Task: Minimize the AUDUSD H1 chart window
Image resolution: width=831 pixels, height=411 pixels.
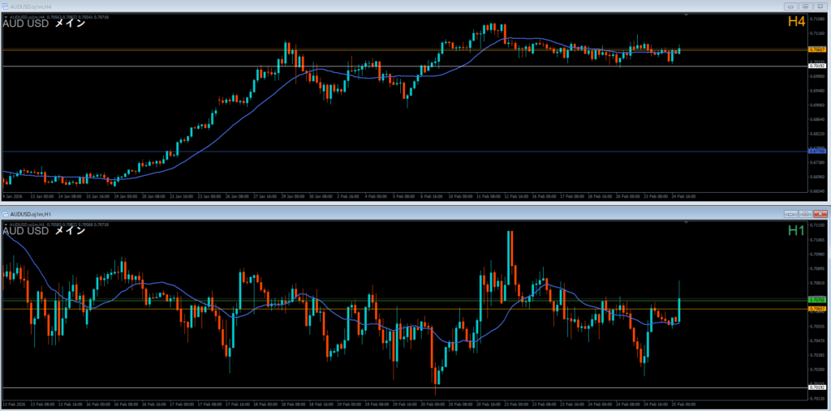Action: point(791,214)
